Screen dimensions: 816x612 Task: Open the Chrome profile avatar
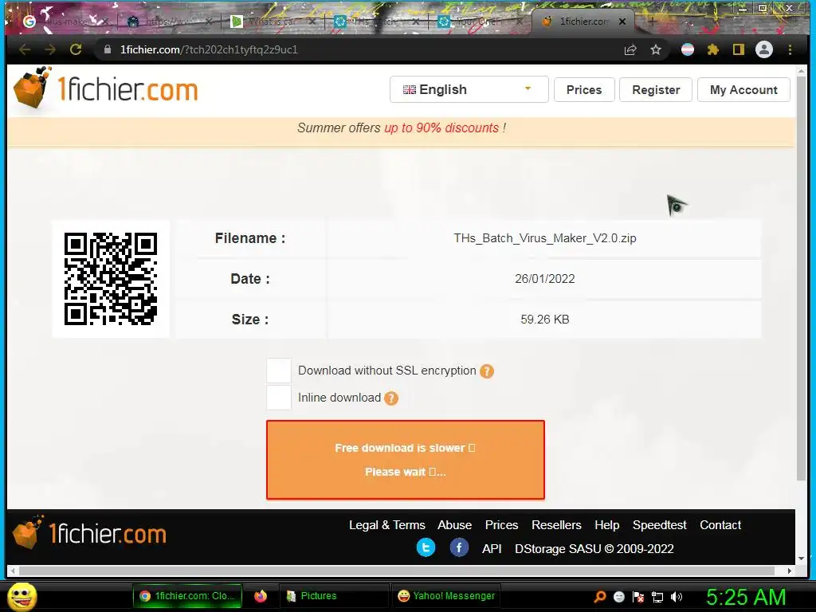pyautogui.click(x=764, y=49)
